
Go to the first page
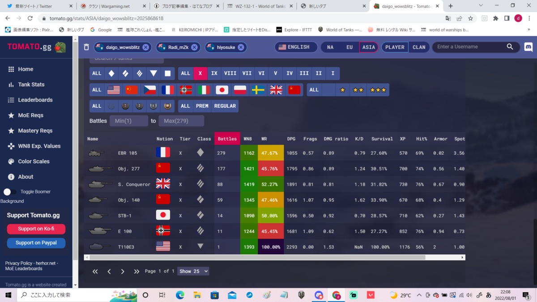[x=95, y=272]
